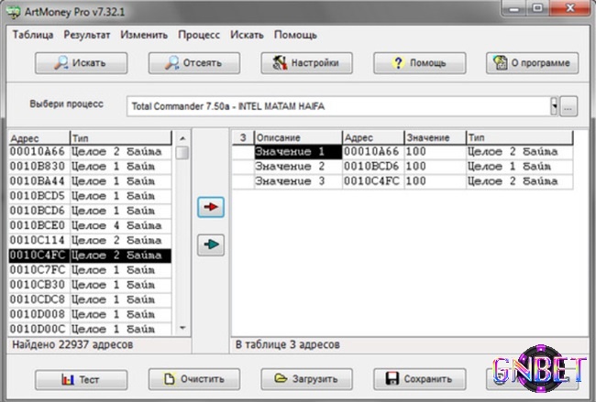This screenshot has height=402, width=596.
Task: Click the Адрес column header in right table
Action: tap(373, 137)
